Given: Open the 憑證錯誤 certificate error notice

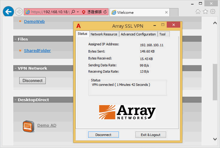Looking at the screenshot, I should pyautogui.click(x=95, y=12).
